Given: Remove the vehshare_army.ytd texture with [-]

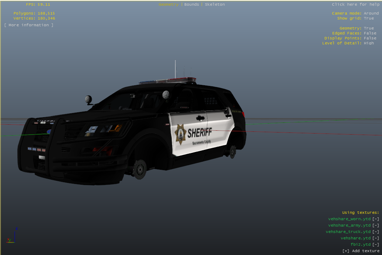Looking at the screenshot, I should [376, 225].
